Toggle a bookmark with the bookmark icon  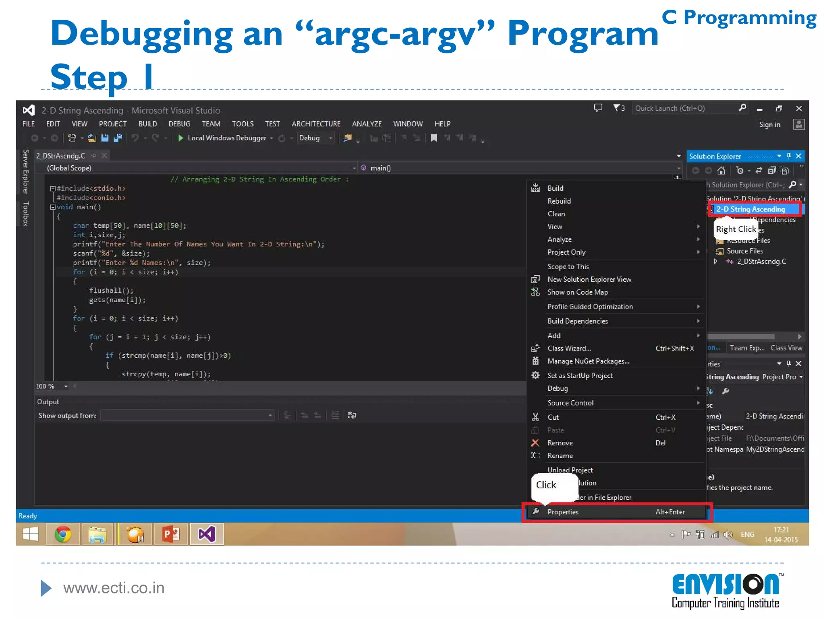click(x=434, y=138)
